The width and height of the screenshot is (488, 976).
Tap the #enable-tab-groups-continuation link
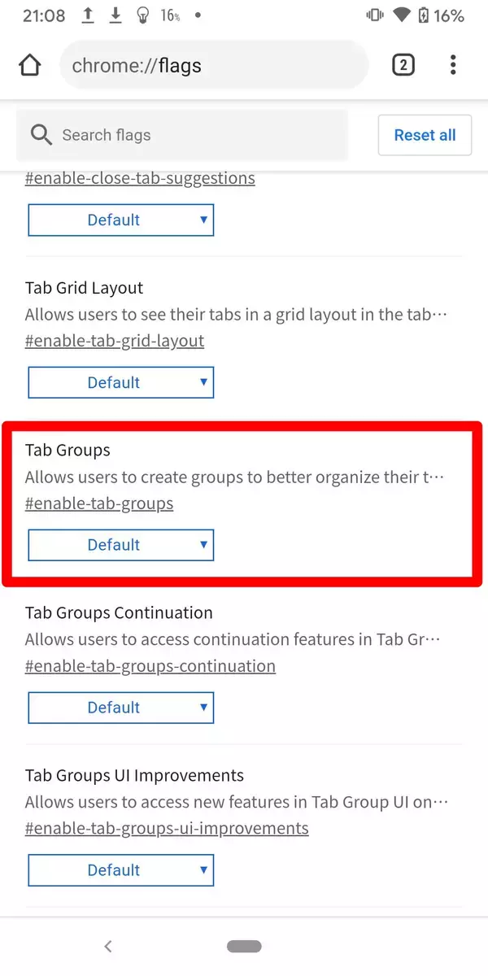pyautogui.click(x=150, y=666)
